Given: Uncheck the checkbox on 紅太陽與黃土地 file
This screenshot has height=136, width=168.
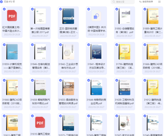Looking at the screenshot, I should pos(4,9).
